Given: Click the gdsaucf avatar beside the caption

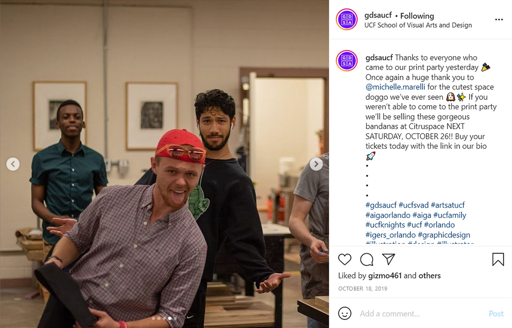Looking at the screenshot, I should click(347, 60).
